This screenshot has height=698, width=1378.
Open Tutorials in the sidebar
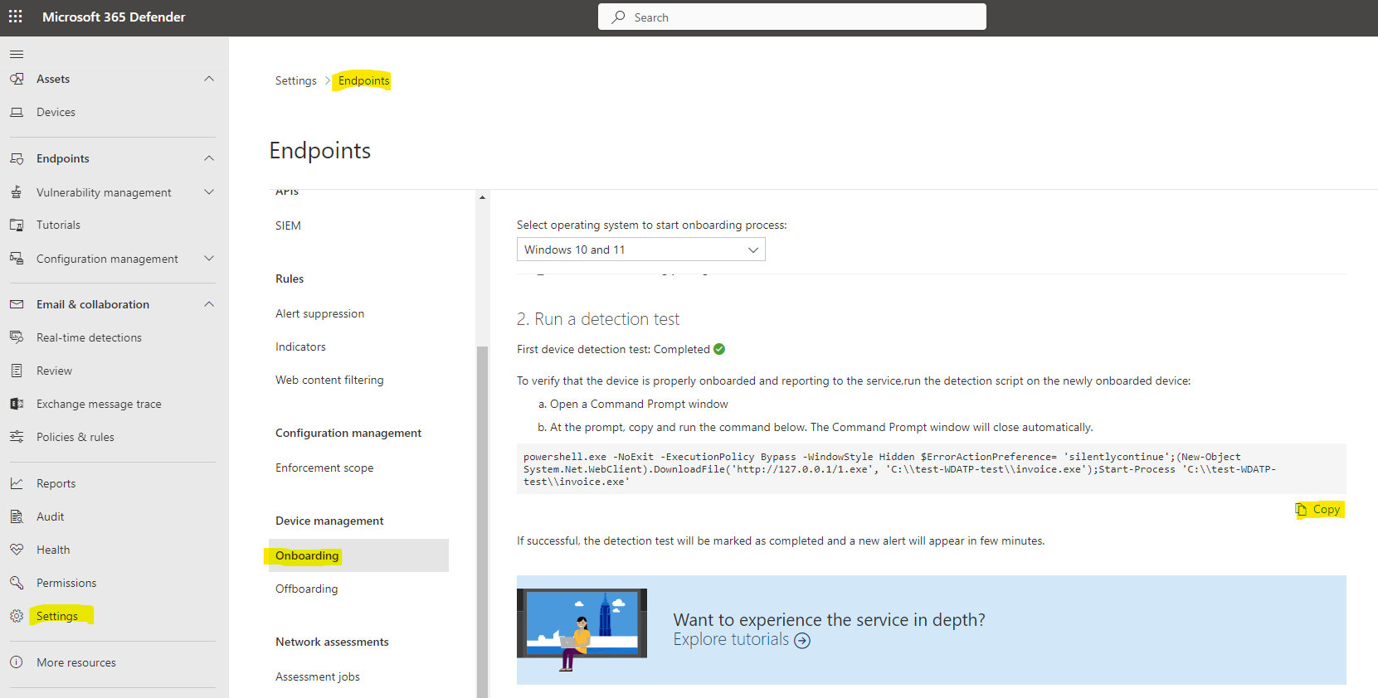(58, 225)
